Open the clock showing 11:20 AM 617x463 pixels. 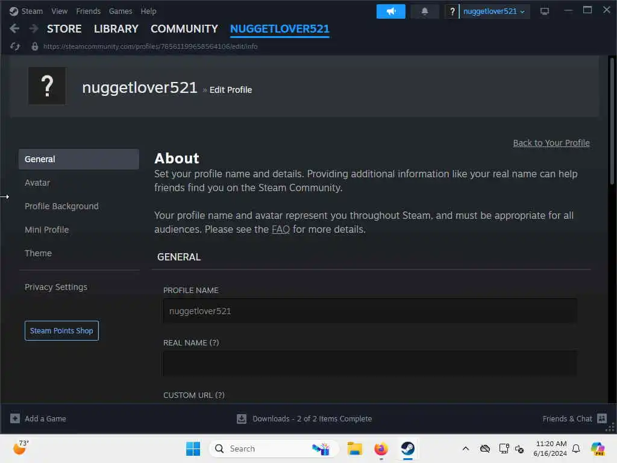click(x=551, y=449)
